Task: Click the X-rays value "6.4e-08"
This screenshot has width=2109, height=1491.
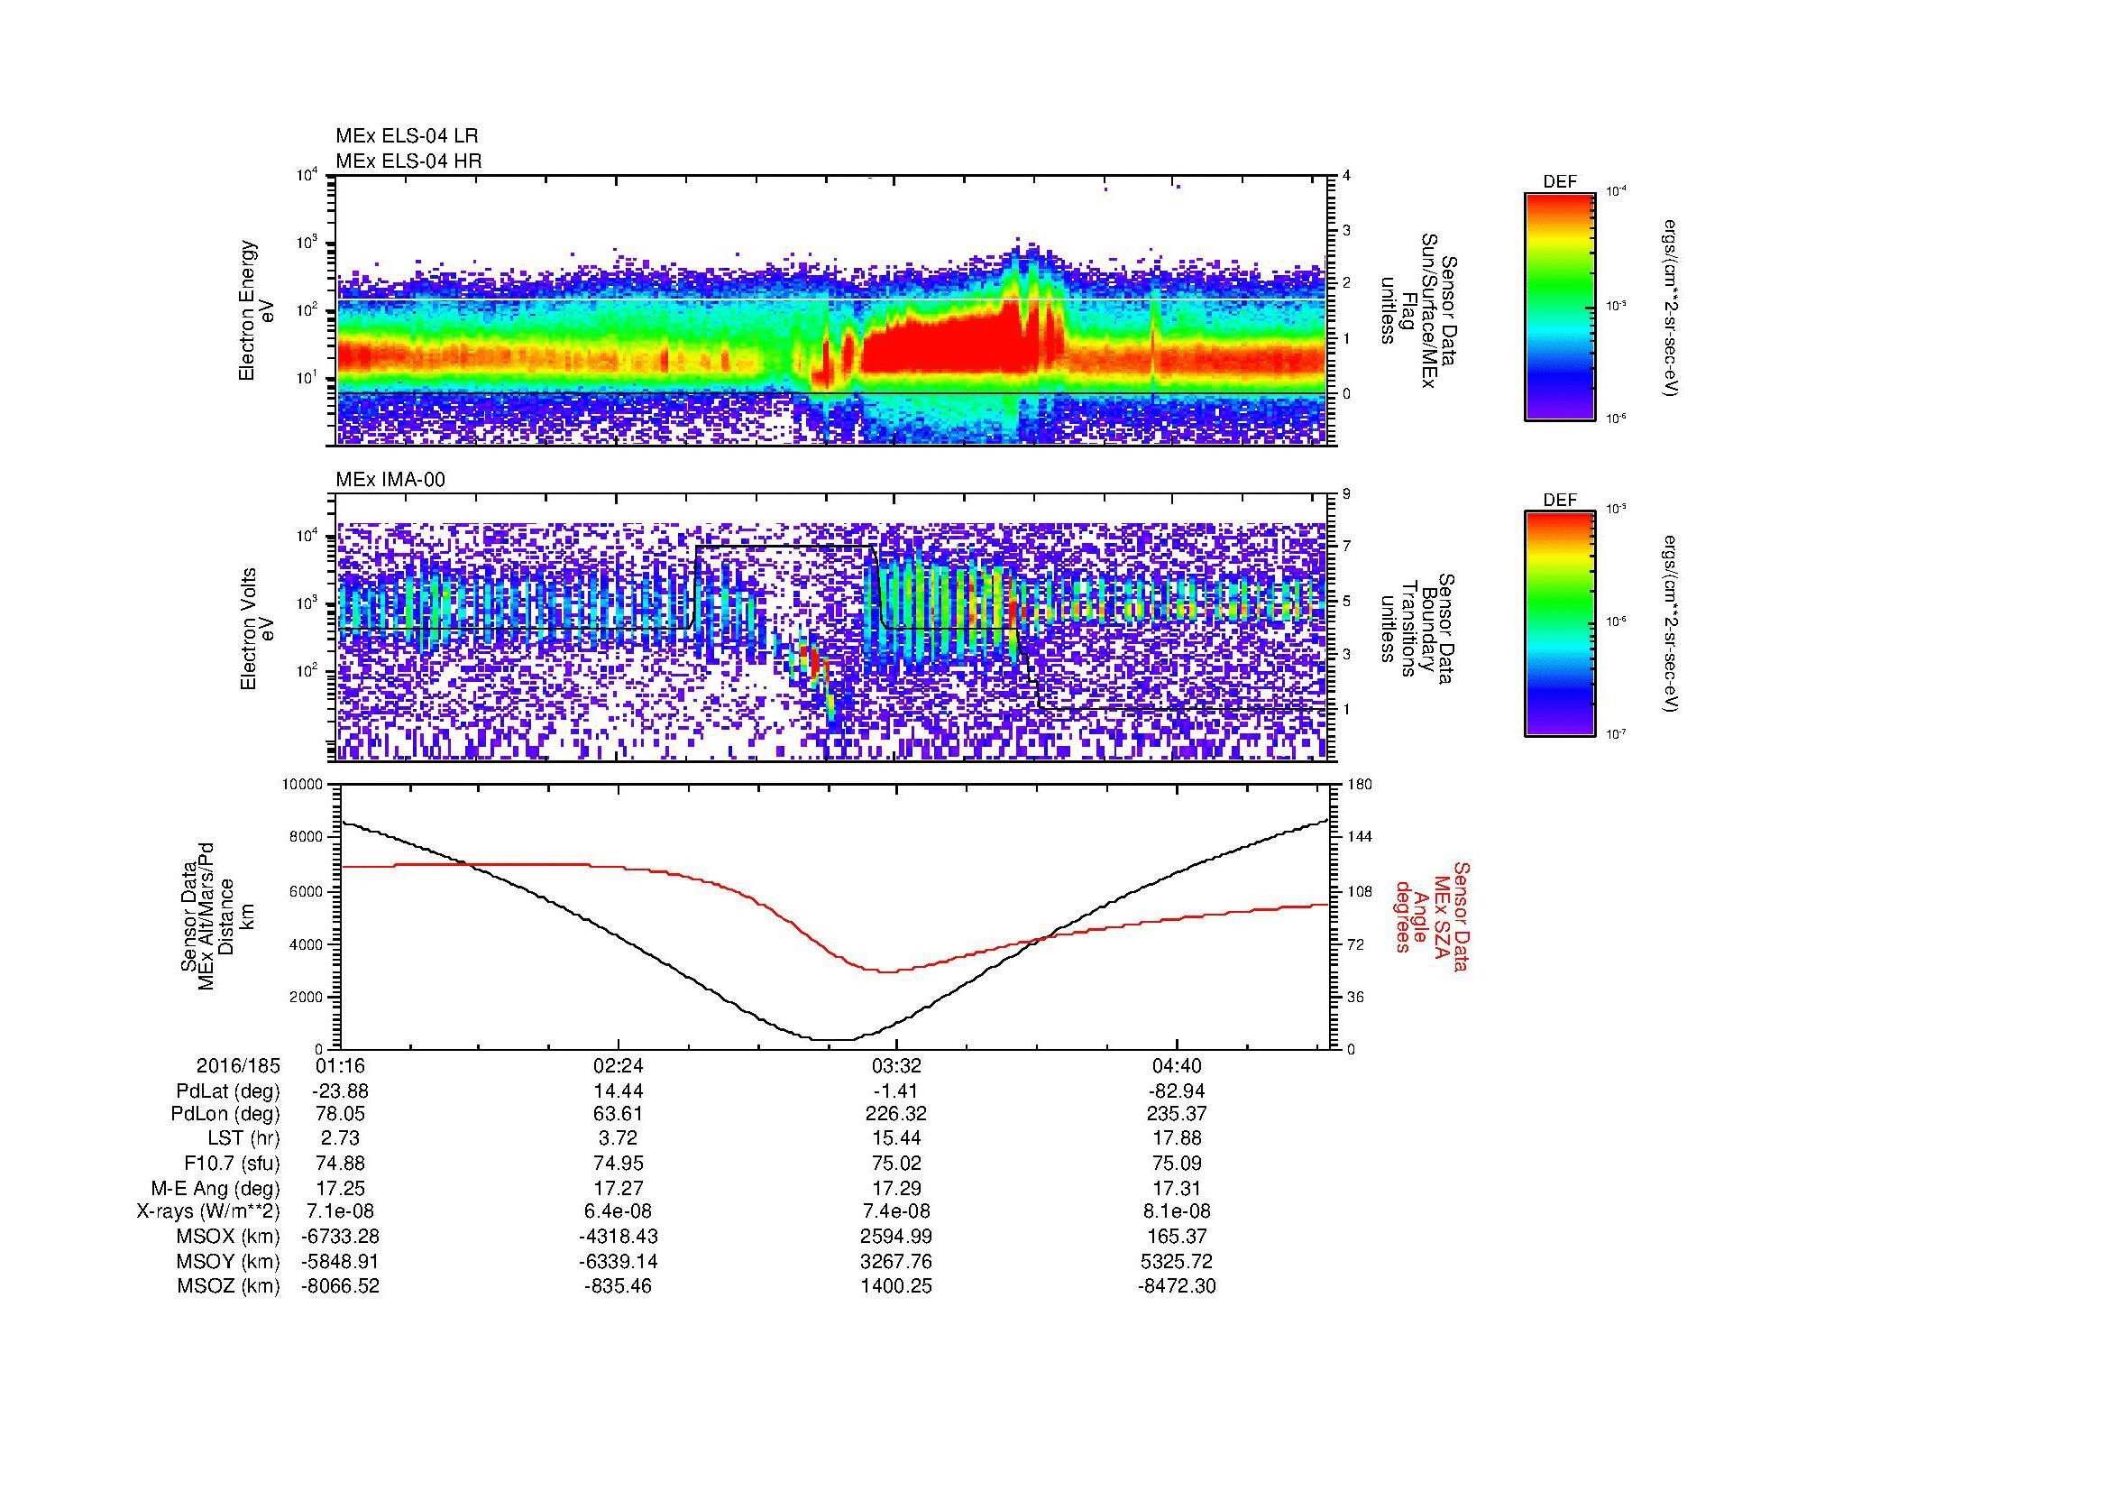Action: click(x=619, y=1211)
